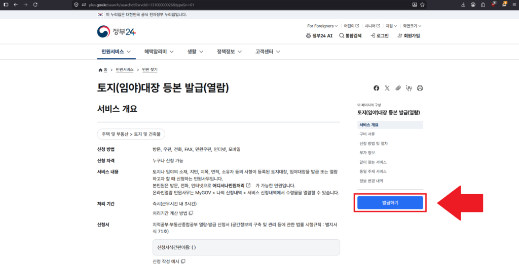
Task: Expand 생활 menu
Action: click(195, 52)
